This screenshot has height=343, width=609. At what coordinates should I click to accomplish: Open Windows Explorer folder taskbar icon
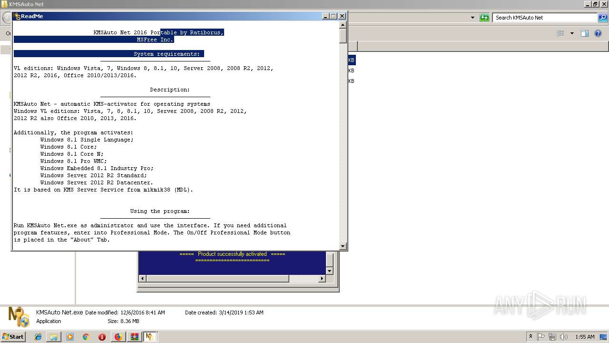click(54, 337)
